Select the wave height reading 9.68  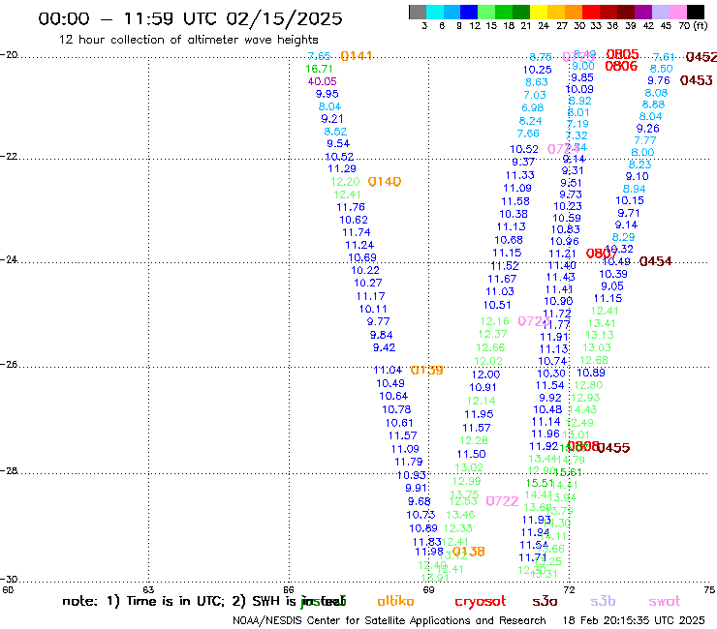point(420,501)
